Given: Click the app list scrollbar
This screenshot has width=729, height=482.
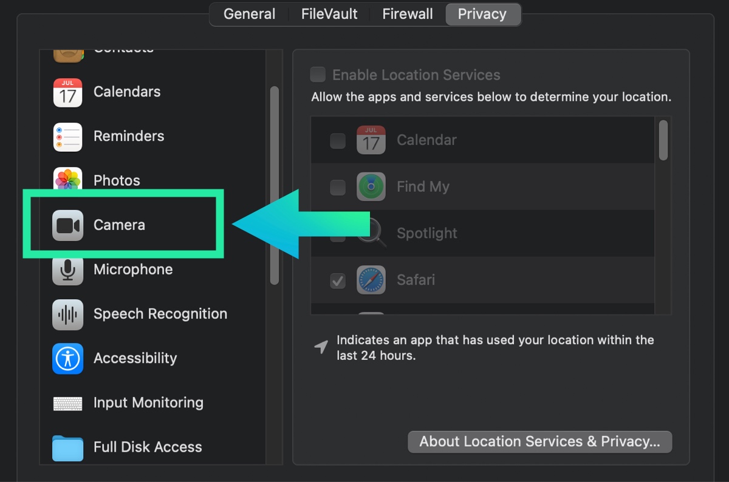Looking at the screenshot, I should pyautogui.click(x=663, y=140).
